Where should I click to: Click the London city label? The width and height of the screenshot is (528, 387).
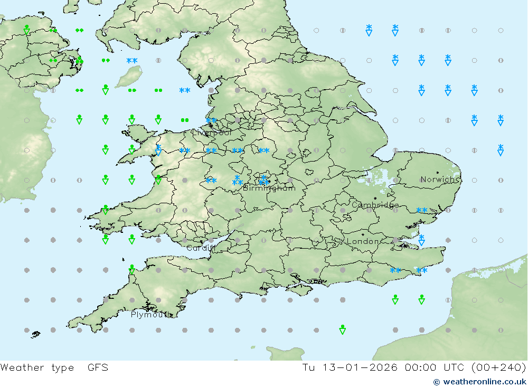(363, 241)
